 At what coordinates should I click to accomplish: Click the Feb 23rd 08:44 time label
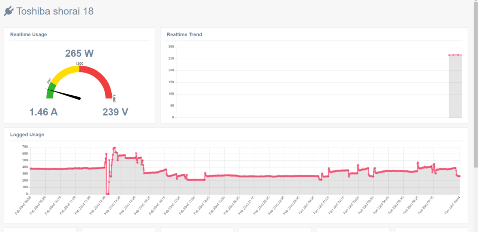[x=453, y=205]
